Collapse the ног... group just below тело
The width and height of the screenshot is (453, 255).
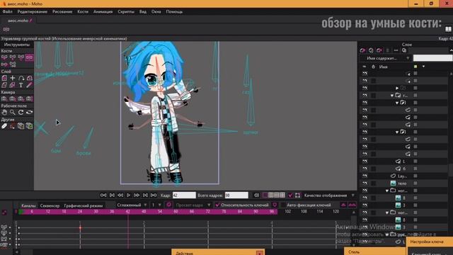pos(387,191)
